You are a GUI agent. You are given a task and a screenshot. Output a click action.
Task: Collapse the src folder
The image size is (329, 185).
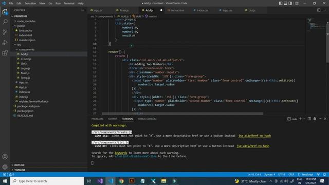point(19,45)
